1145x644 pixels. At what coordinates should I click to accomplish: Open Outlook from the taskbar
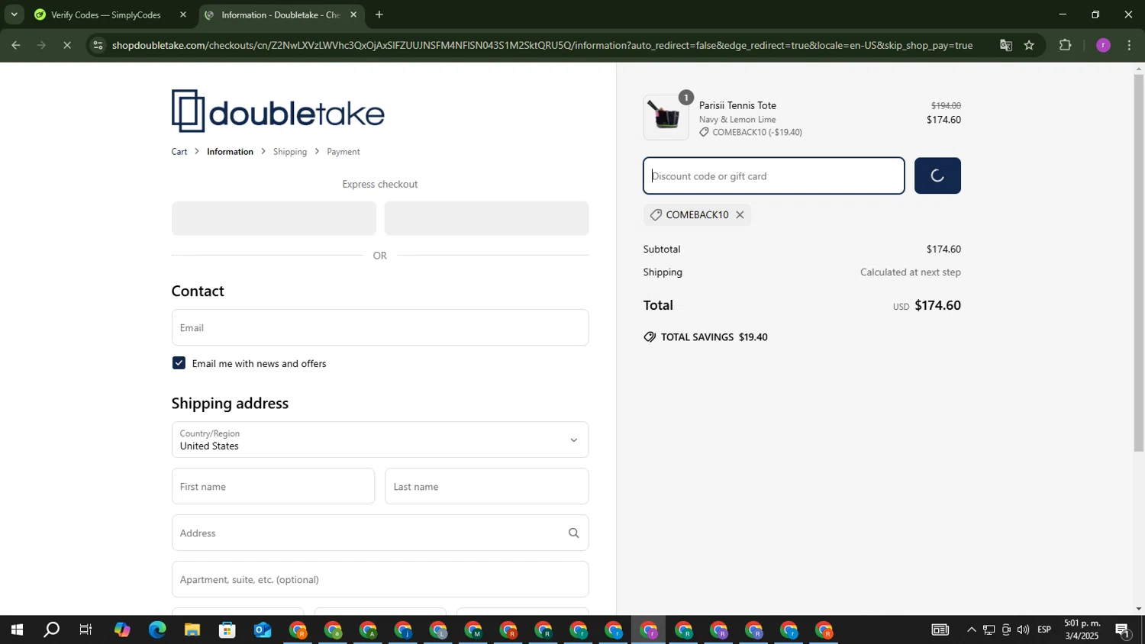[263, 630]
